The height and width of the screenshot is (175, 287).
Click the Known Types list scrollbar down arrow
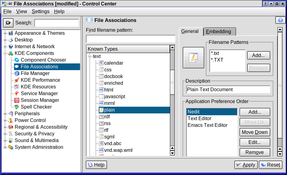point(172,153)
